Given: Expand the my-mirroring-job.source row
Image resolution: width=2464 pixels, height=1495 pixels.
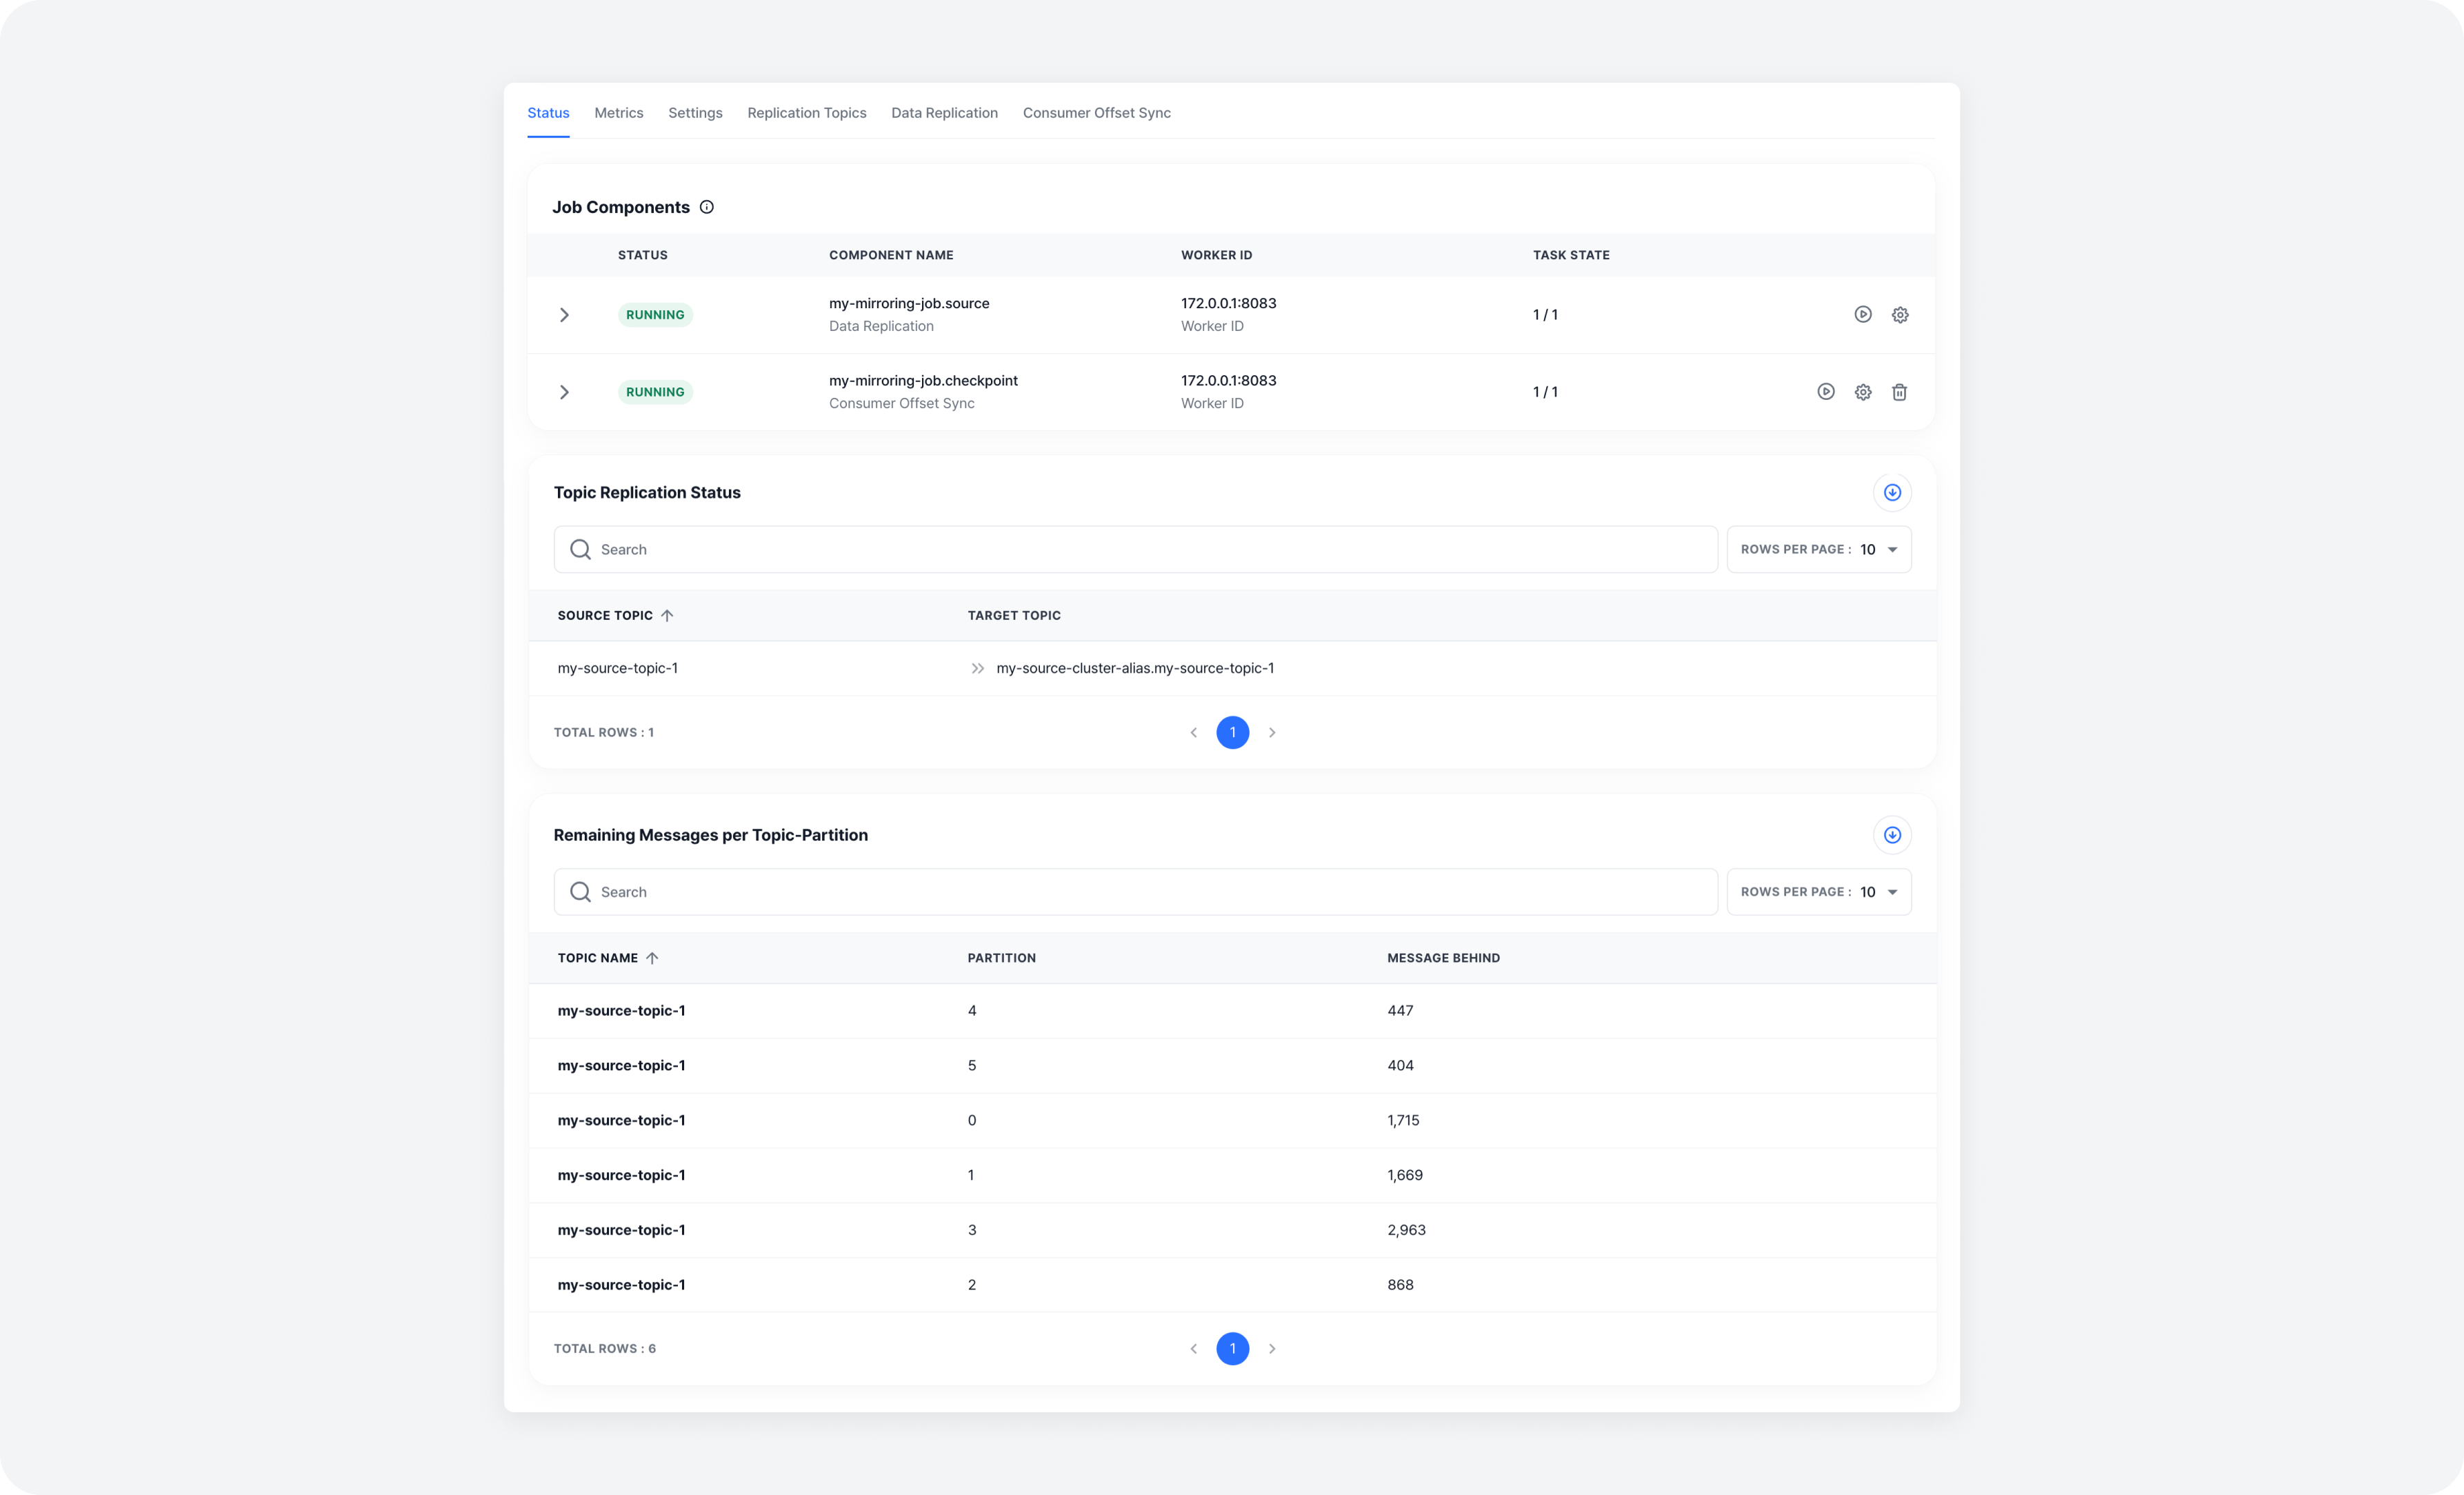Looking at the screenshot, I should pyautogui.click(x=564, y=314).
